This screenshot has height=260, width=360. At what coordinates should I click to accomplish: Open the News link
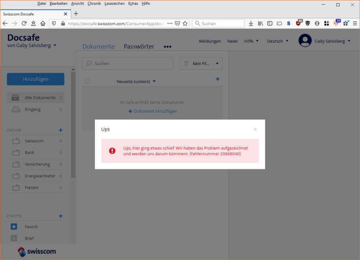233,41
